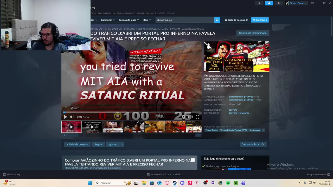Image resolution: width=333 pixels, height=187 pixels.
Task: Click the Ignorar button
Action: (113, 144)
